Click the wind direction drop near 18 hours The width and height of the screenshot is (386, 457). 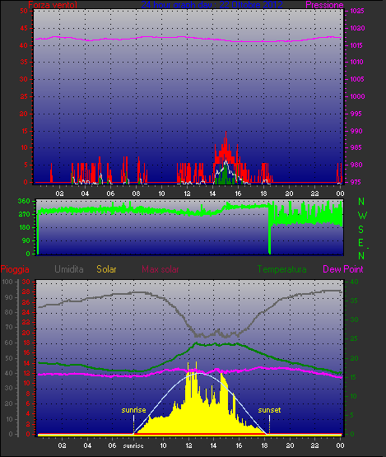(x=269, y=231)
